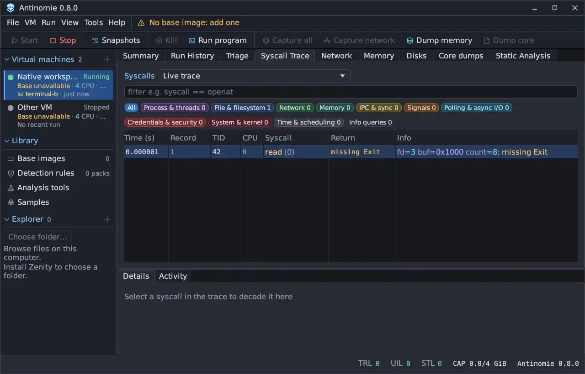The height and width of the screenshot is (374, 585).
Task: Collapse the Library section
Action: pos(7,141)
